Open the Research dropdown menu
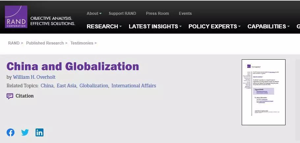 [104, 26]
